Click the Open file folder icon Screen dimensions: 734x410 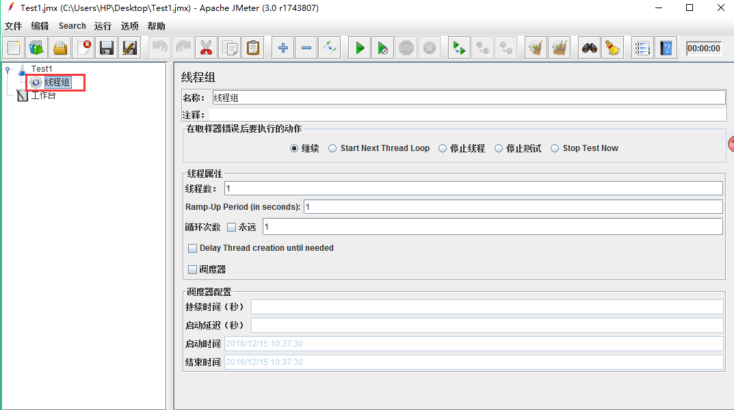[x=60, y=48]
